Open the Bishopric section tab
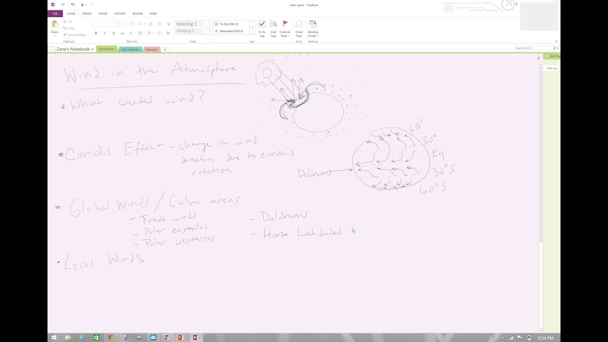 coord(152,49)
